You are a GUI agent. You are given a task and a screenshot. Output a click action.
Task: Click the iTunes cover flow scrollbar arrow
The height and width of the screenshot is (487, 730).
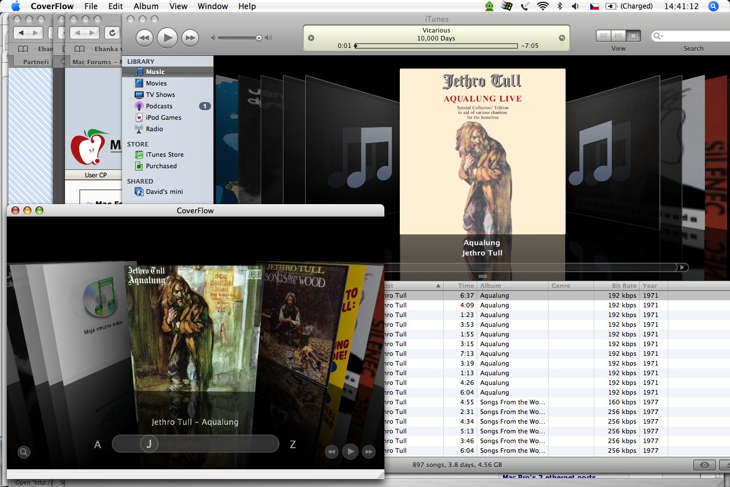(x=682, y=267)
